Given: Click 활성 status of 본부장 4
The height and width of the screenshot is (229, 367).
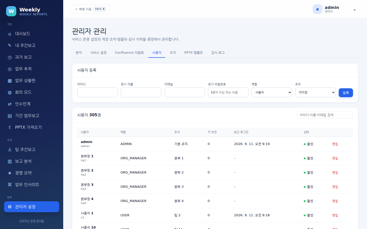Looking at the screenshot, I should [x=308, y=201].
